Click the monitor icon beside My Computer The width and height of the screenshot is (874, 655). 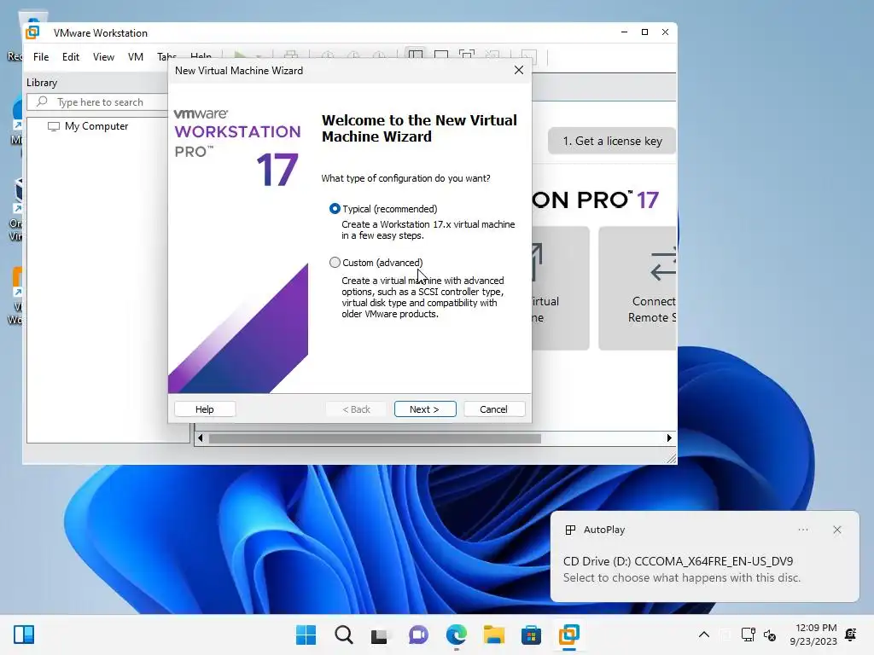pyautogui.click(x=54, y=126)
